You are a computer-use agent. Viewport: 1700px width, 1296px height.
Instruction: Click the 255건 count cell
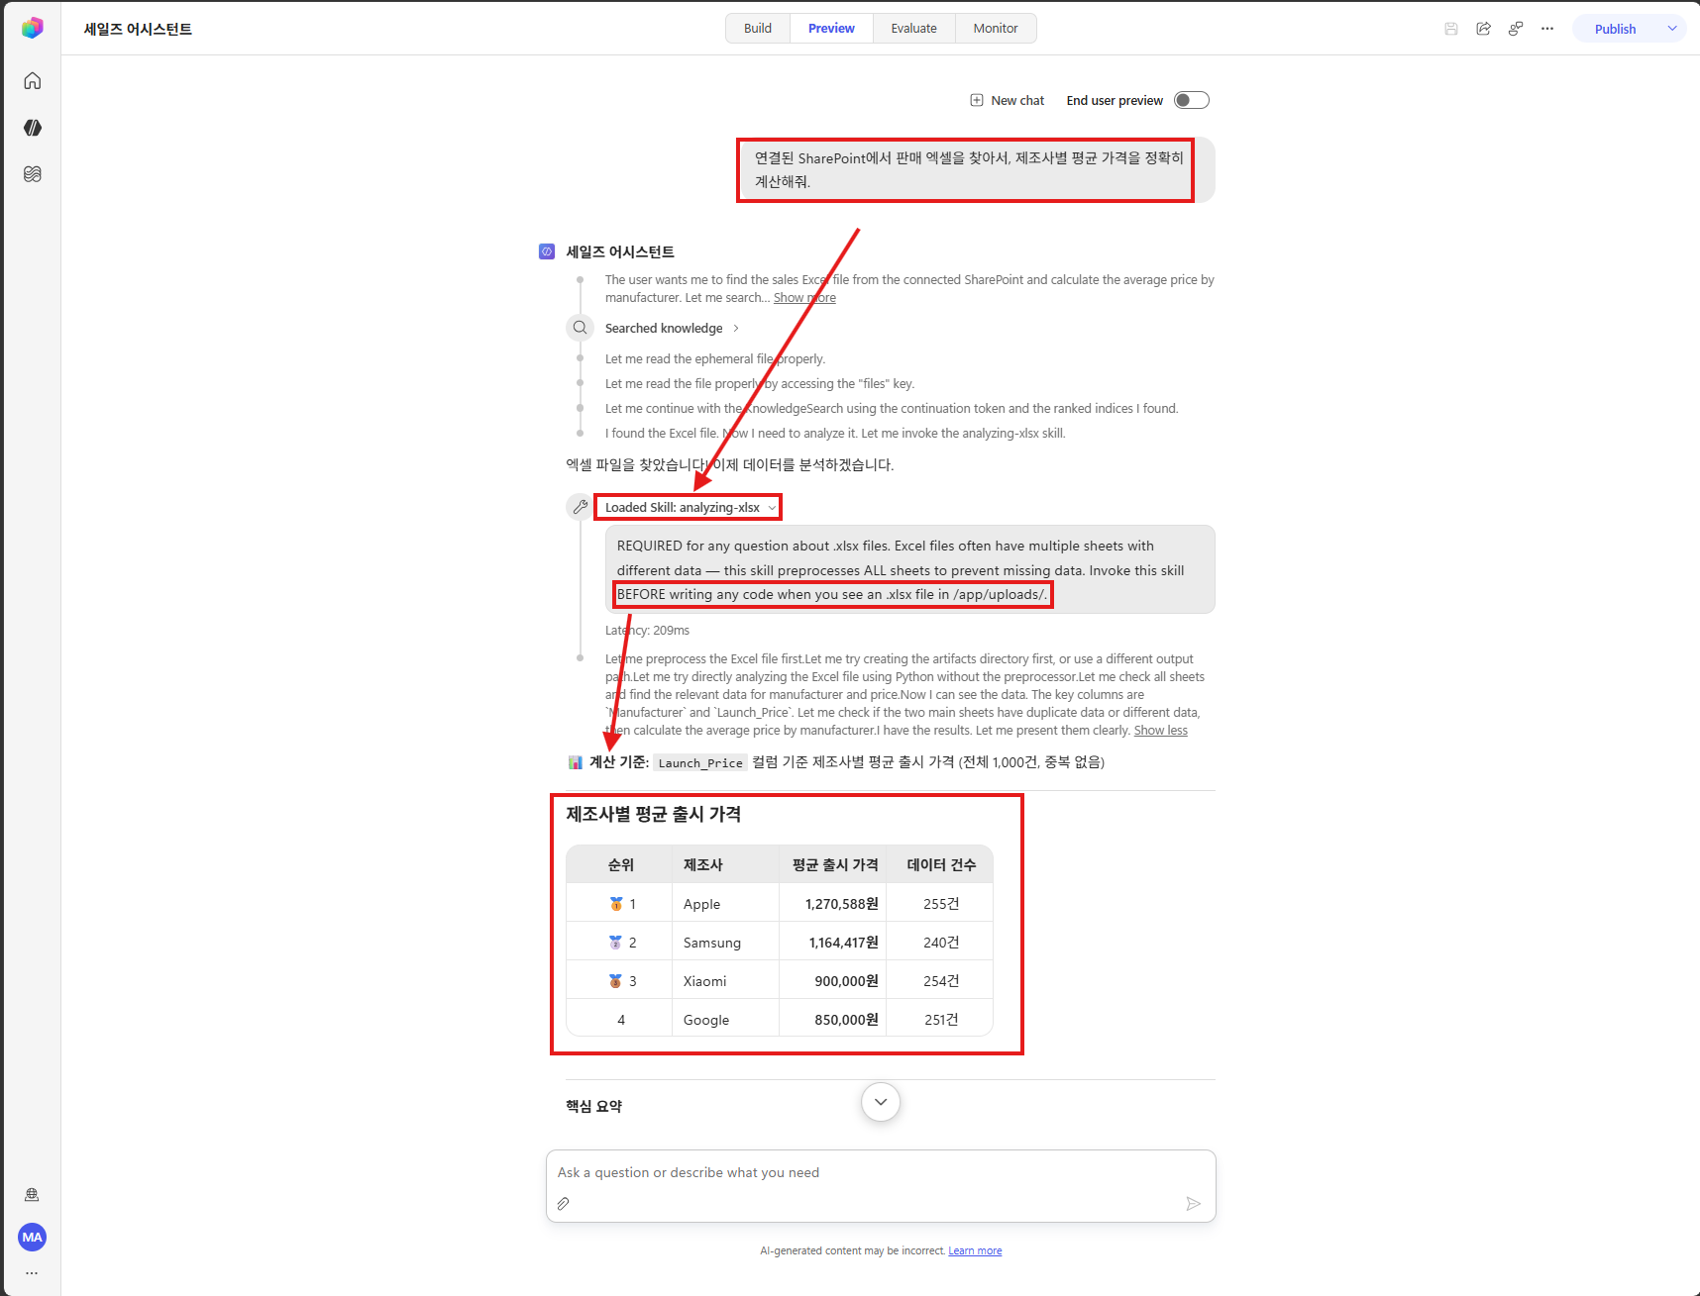(x=941, y=904)
